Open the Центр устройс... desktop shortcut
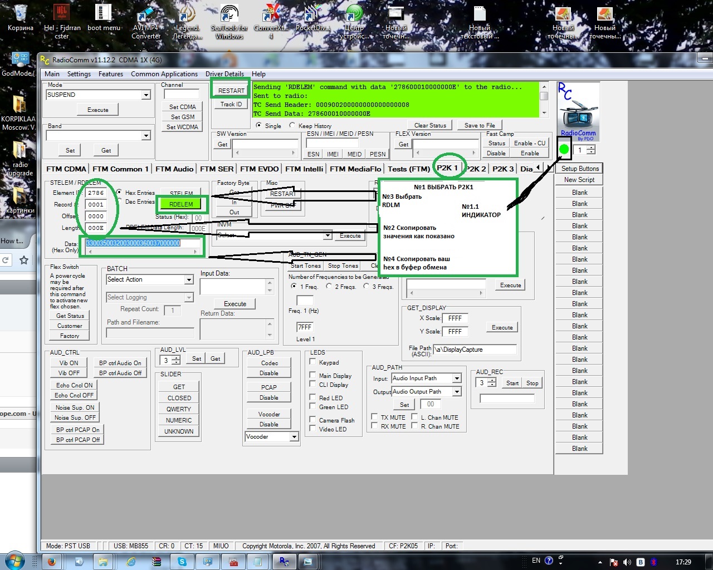The width and height of the screenshot is (713, 570). pyautogui.click(x=354, y=21)
